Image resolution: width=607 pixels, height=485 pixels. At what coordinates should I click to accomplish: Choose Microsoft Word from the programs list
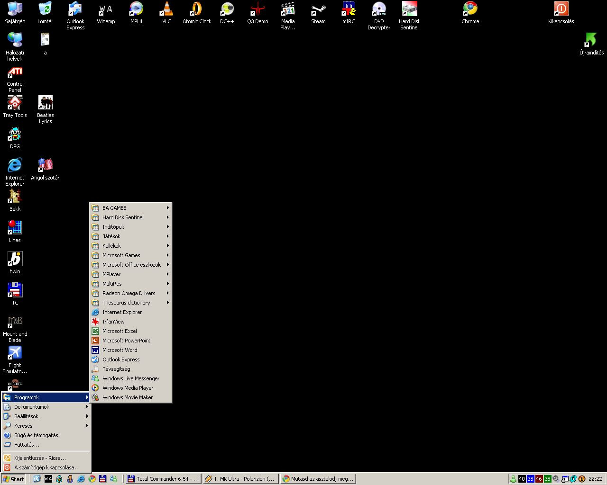click(x=130, y=350)
